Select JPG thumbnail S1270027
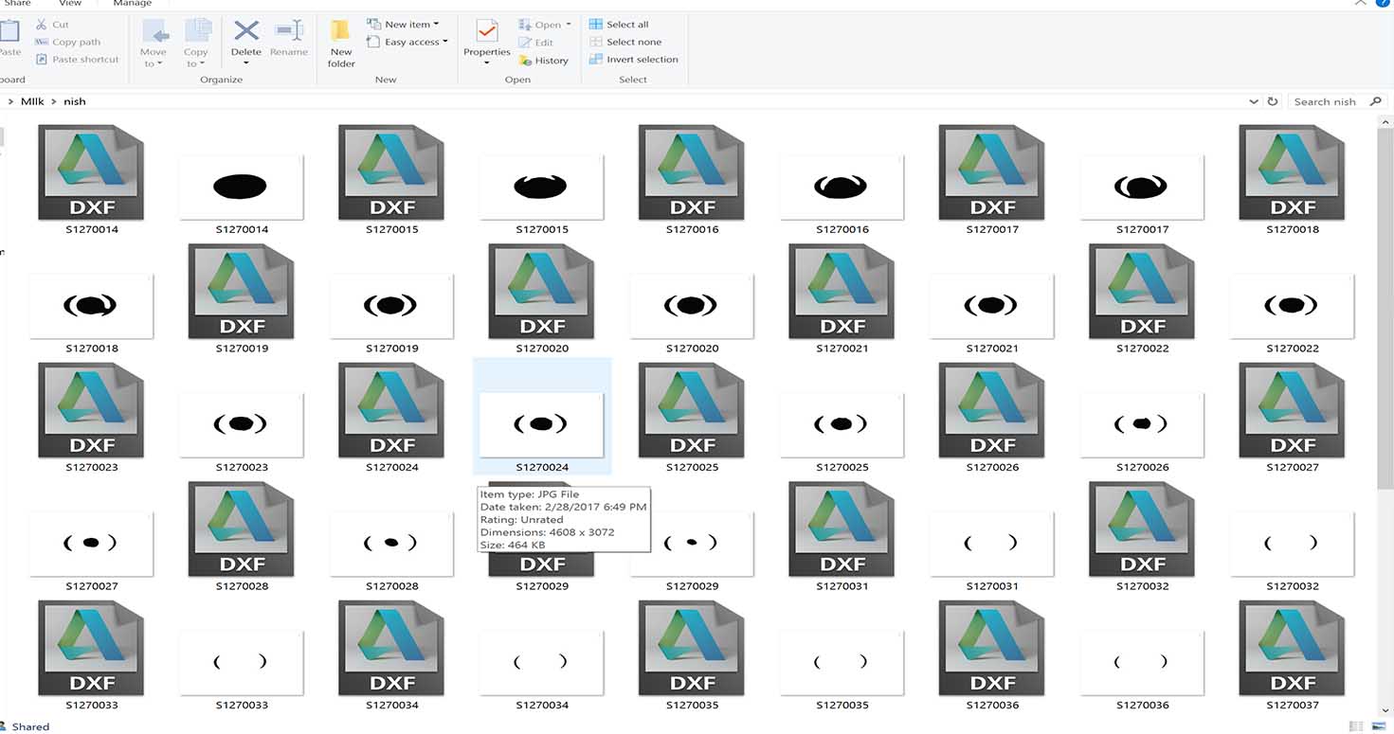The image size is (1394, 734). pyautogui.click(x=92, y=544)
